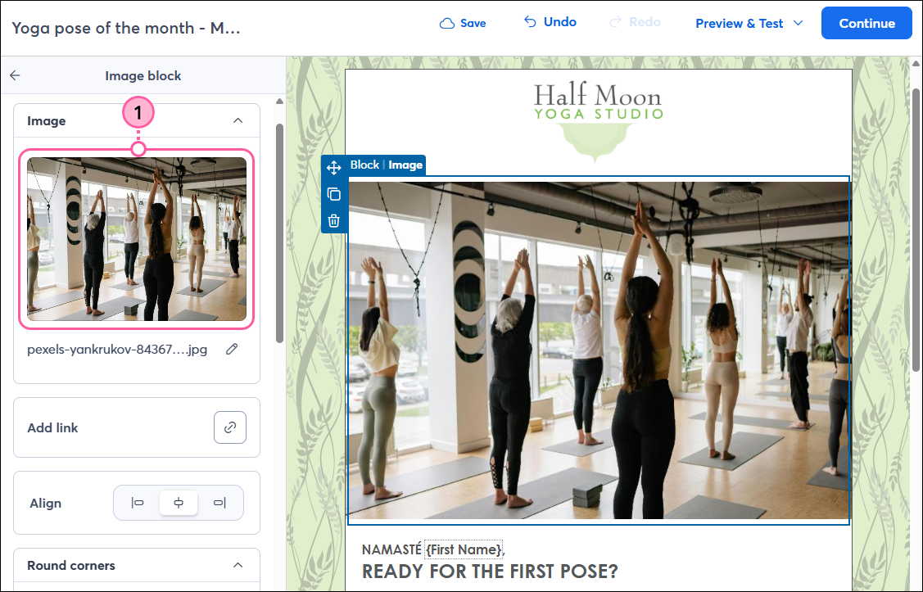Set image alignment to center
Screen dimensions: 923x592
click(179, 503)
